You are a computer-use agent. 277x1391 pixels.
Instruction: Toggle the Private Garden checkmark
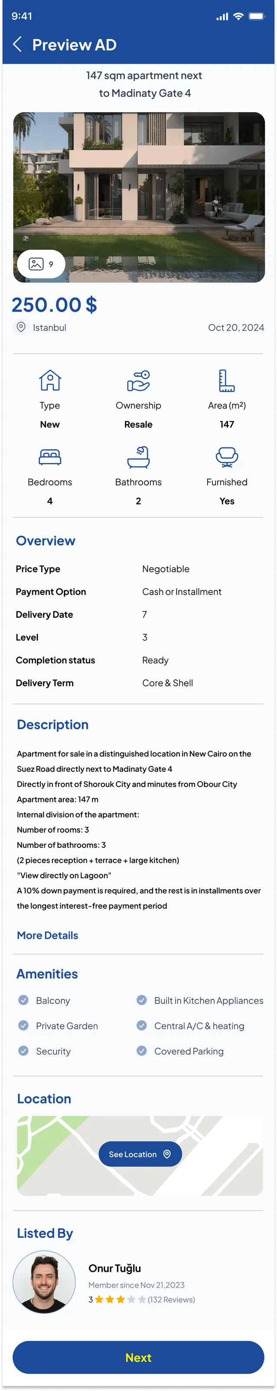[24, 1025]
